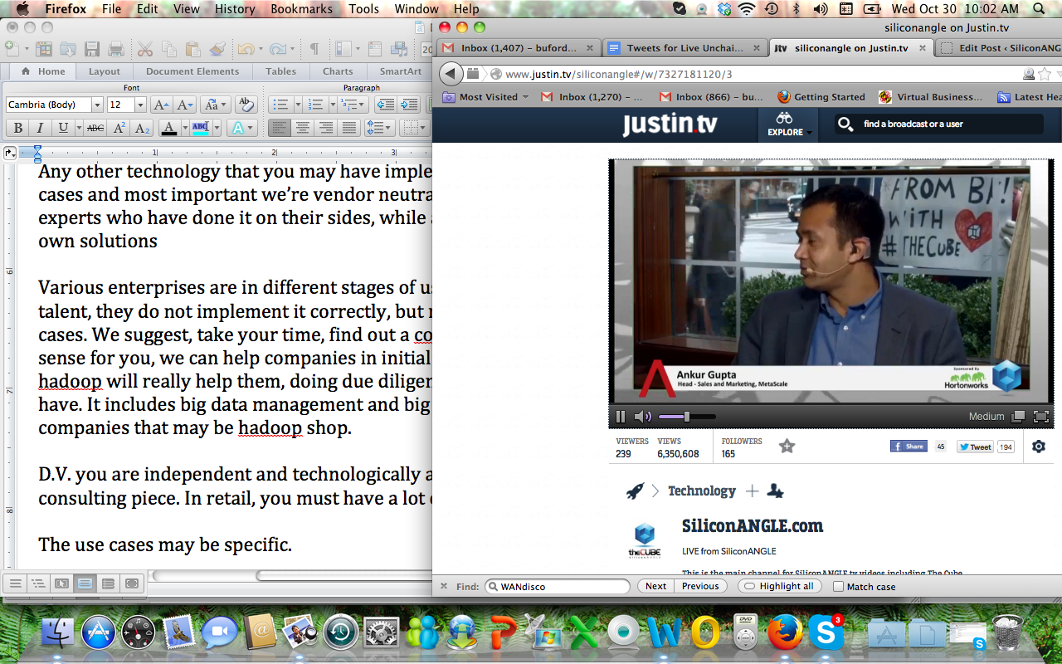
Task: Open System Preferences from the Dock
Action: coord(381,633)
